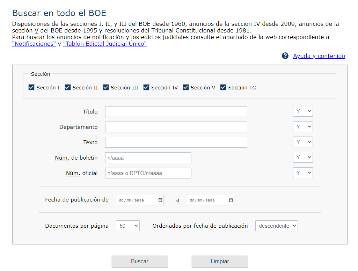This screenshot has width=358, height=271.
Task: Click the Documentos por página label
Action: coord(77,226)
